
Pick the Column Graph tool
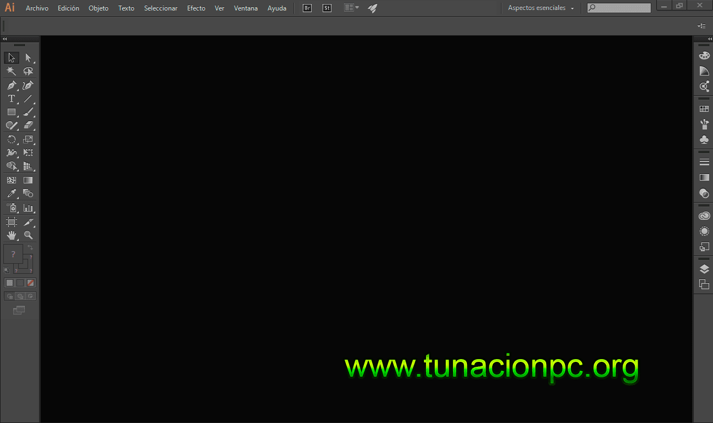tap(28, 208)
